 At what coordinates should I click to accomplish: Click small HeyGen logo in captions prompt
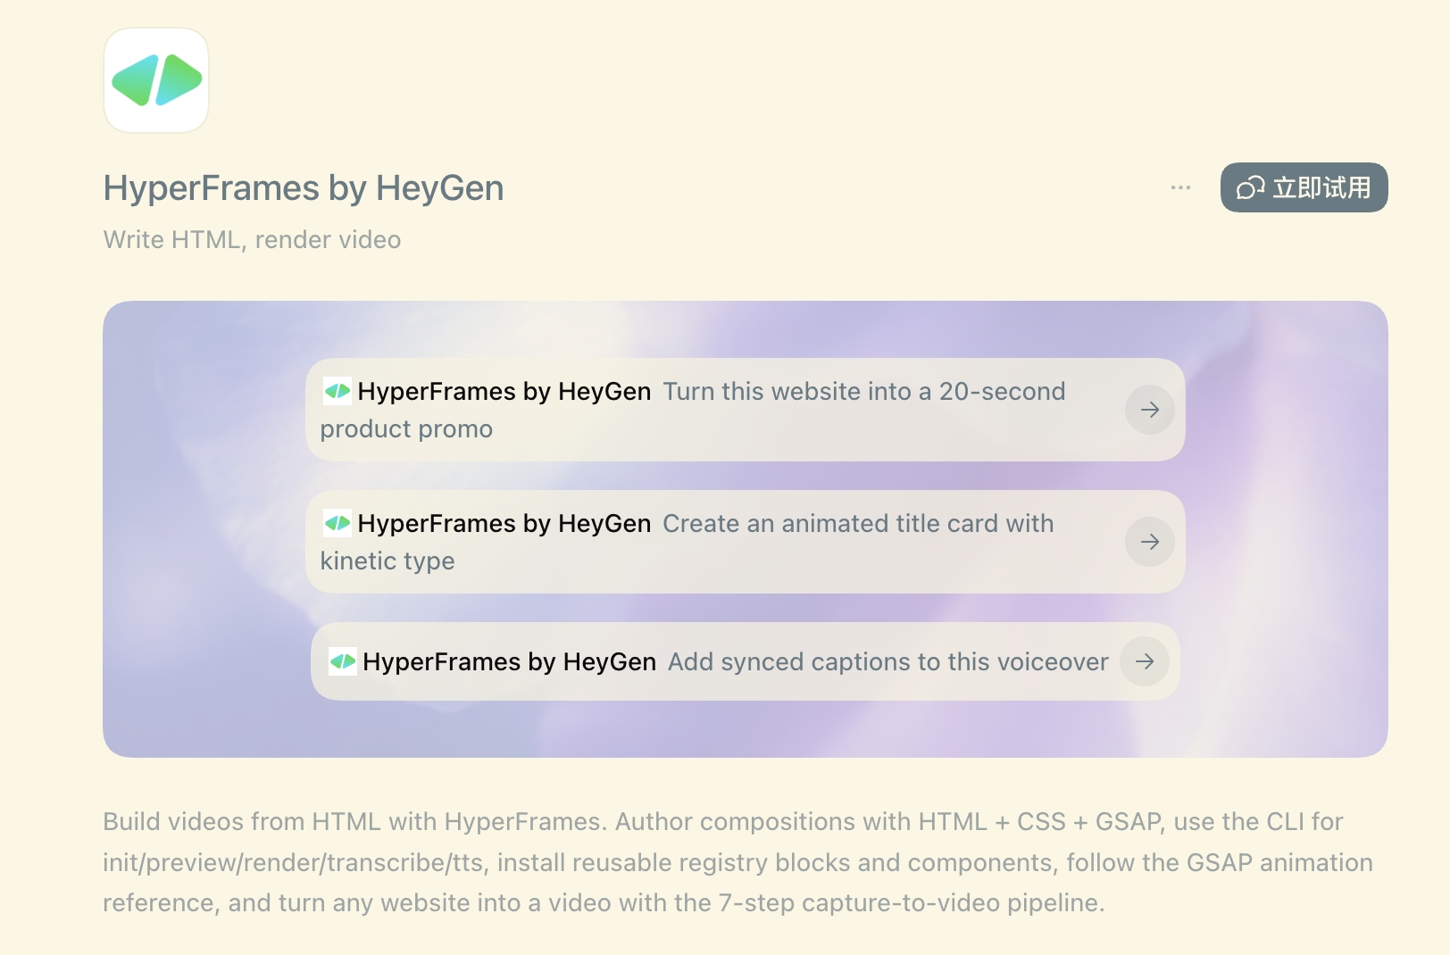pos(342,661)
